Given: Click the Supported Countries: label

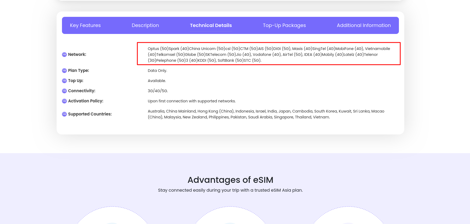Looking at the screenshot, I should click(90, 114).
